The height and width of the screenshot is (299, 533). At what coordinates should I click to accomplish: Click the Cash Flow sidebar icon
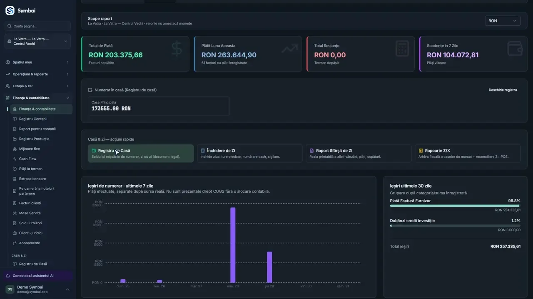pos(15,159)
